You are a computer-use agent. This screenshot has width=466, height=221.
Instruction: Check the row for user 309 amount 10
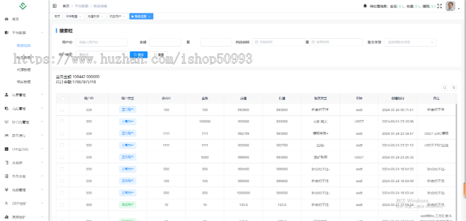click(x=62, y=204)
